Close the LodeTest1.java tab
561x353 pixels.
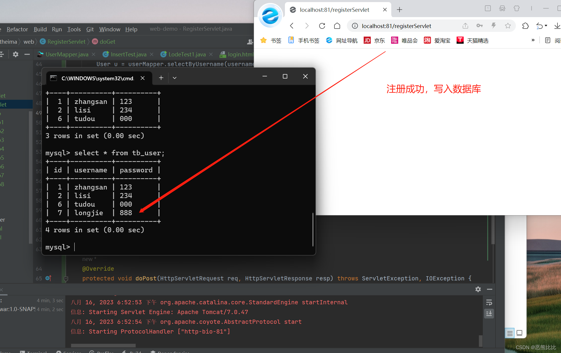pyautogui.click(x=211, y=54)
